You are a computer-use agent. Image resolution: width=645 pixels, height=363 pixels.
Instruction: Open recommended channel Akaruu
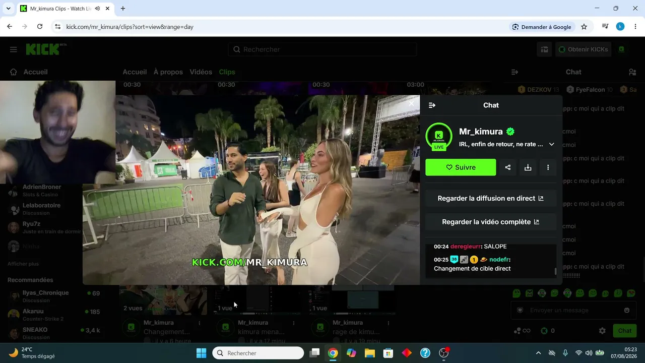point(54,315)
